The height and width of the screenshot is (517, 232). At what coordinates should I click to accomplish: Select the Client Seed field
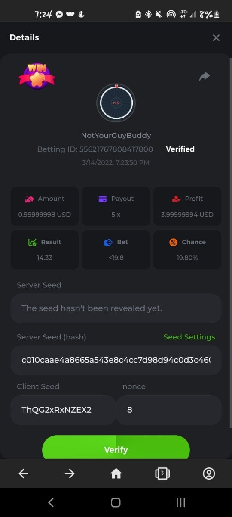(x=63, y=410)
